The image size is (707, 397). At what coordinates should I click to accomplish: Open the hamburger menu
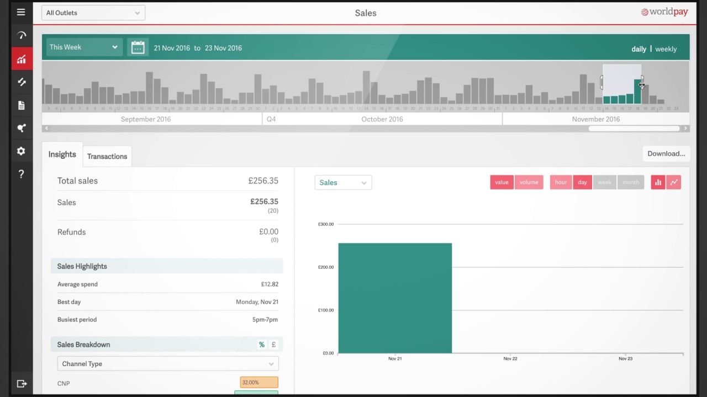[x=21, y=12]
